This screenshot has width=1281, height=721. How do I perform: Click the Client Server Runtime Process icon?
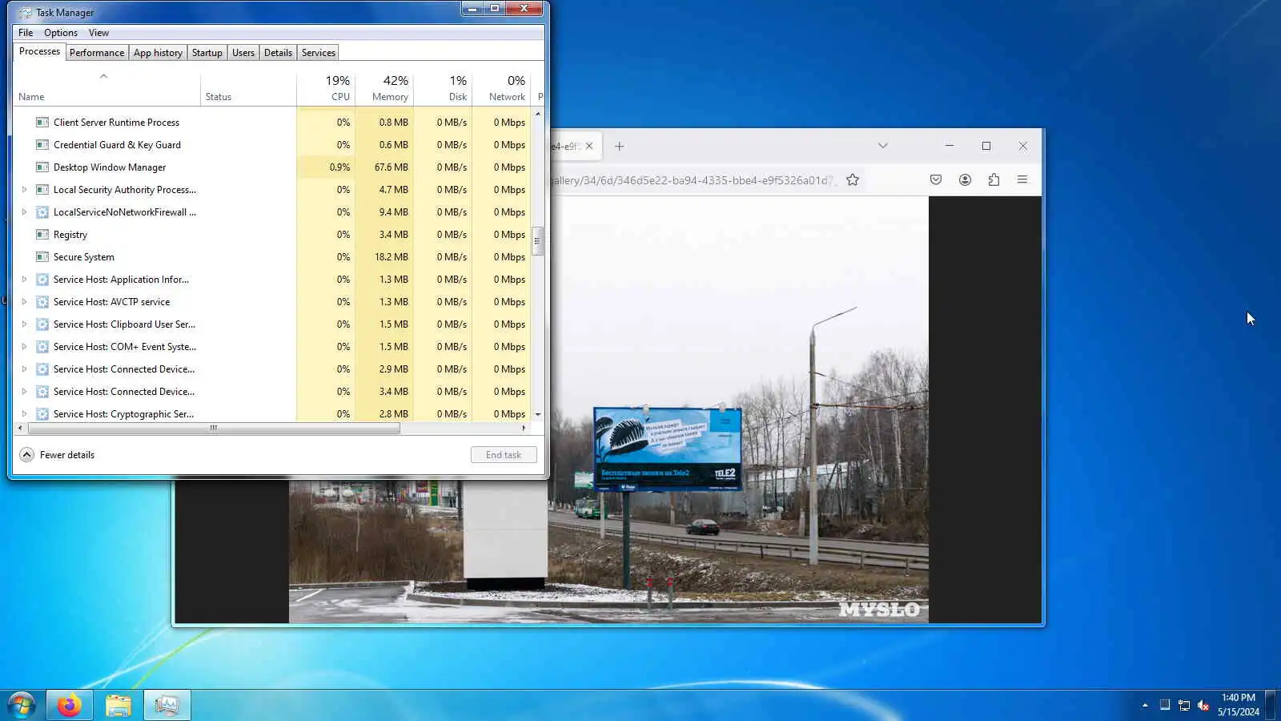click(42, 123)
